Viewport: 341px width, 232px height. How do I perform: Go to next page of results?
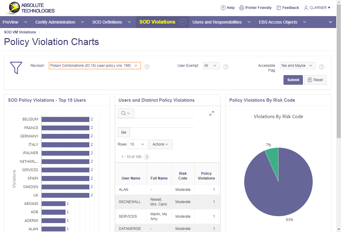click(147, 157)
